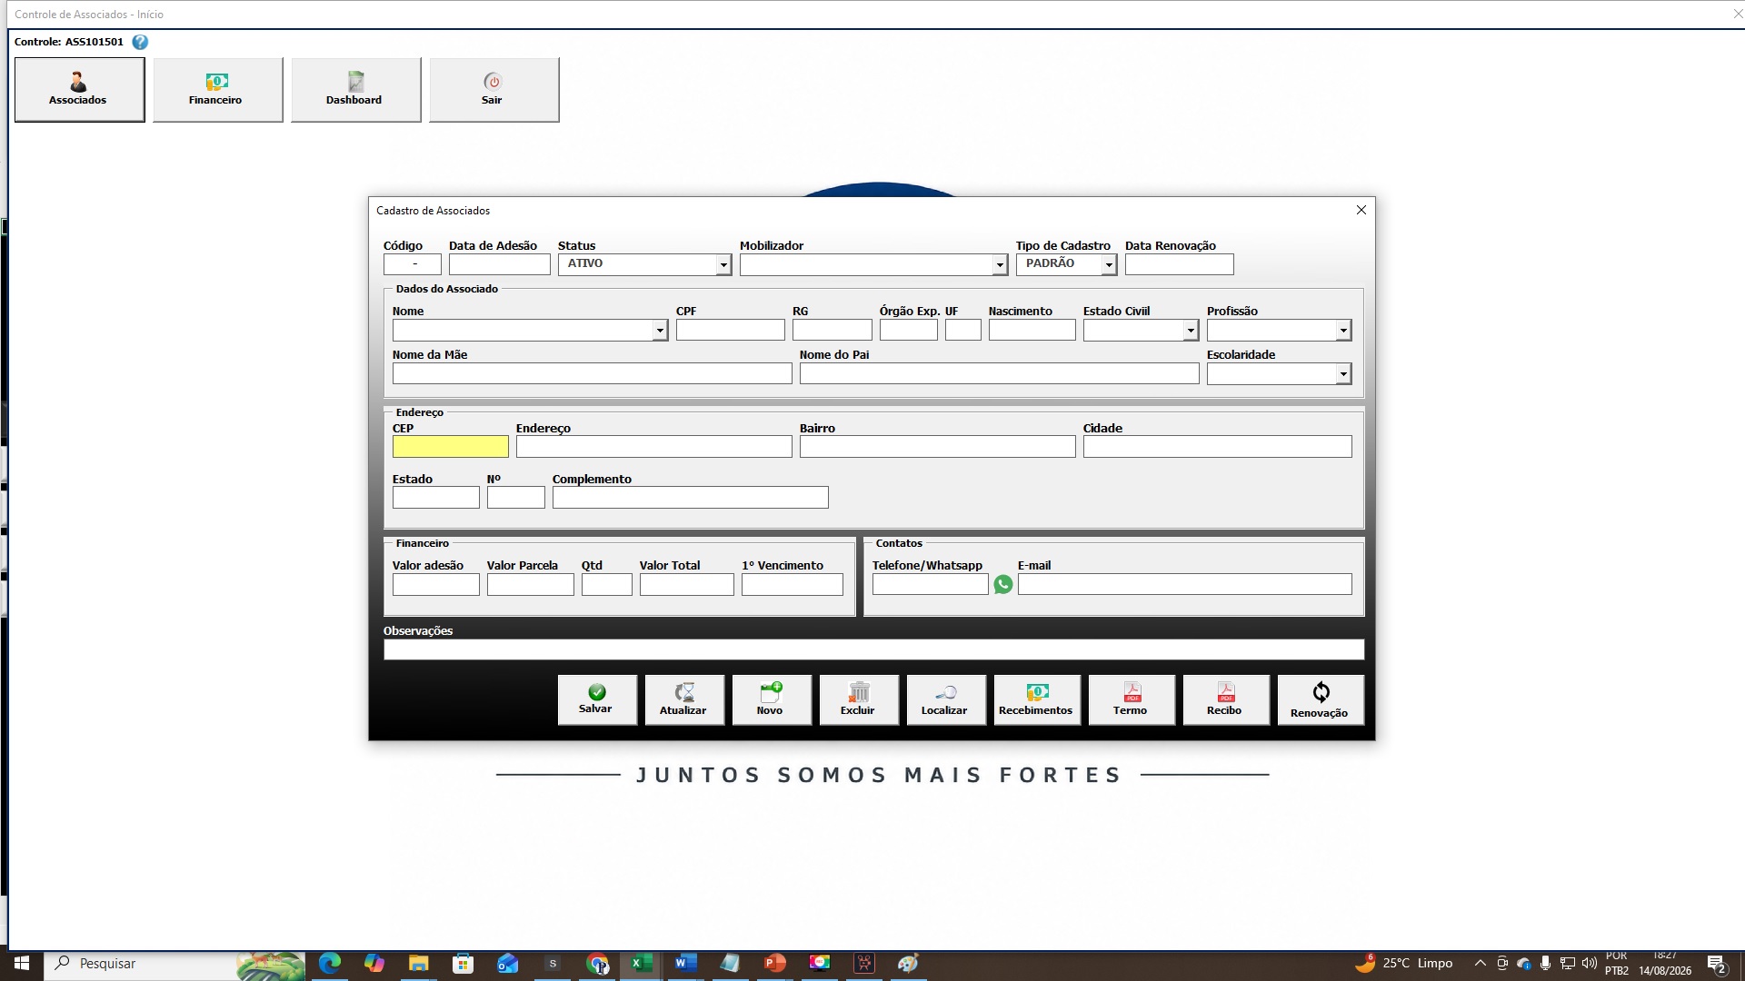This screenshot has height=981, width=1745.
Task: Click the CPF input field
Action: tap(731, 331)
